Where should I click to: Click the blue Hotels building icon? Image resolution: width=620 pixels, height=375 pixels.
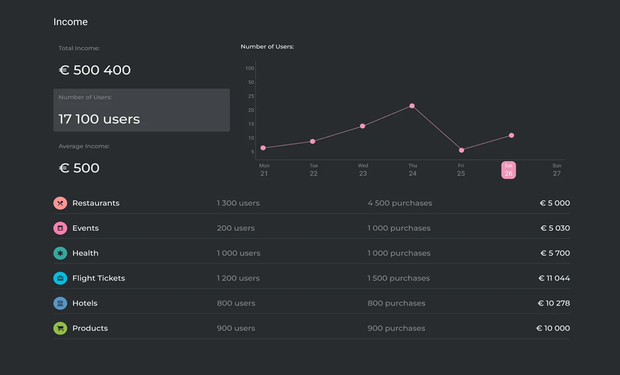coord(60,303)
